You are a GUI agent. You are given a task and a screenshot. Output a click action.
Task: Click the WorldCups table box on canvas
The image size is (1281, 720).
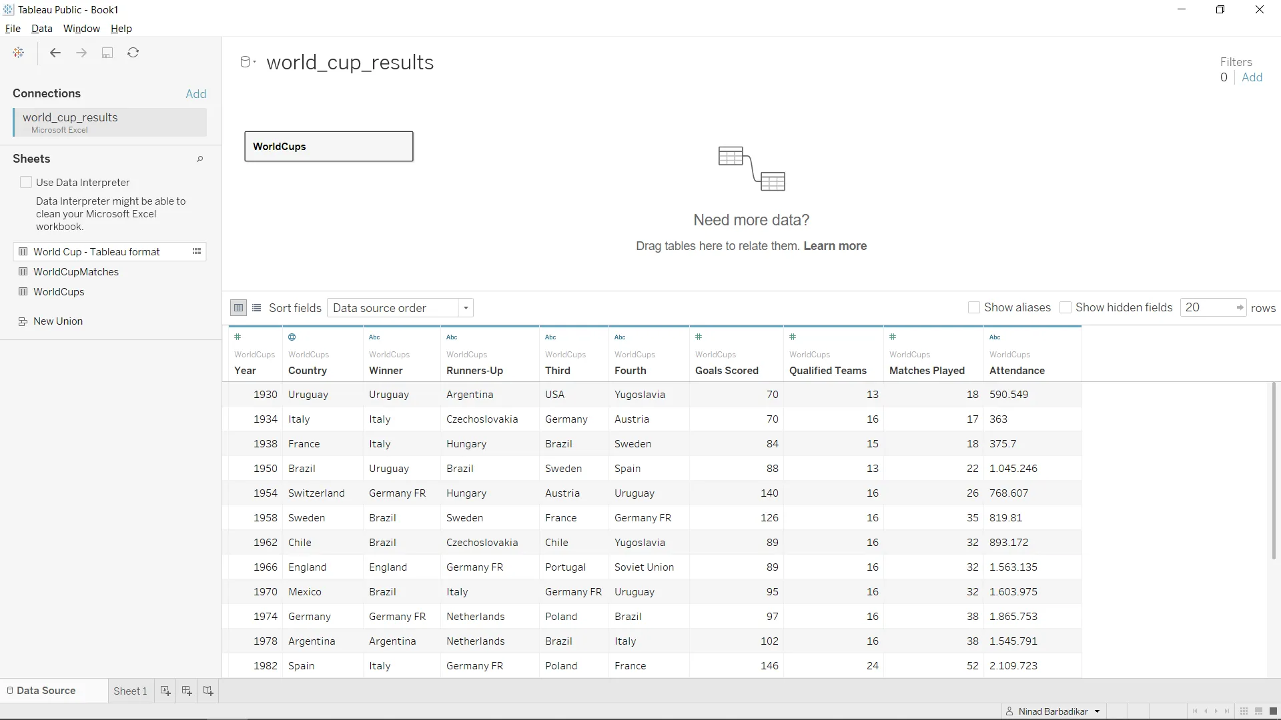(329, 147)
